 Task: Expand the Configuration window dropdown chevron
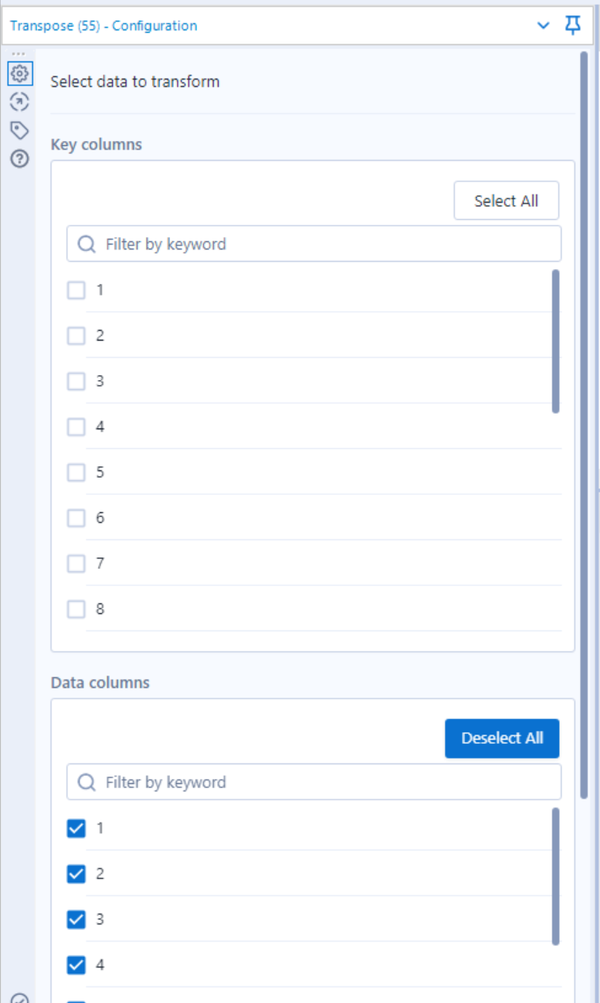click(543, 25)
